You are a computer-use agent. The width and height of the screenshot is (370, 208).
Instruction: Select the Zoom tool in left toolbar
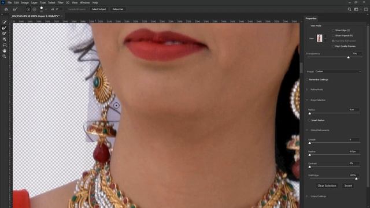pos(4,57)
